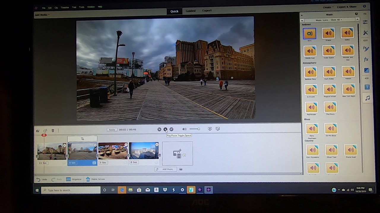Select the New York Night music score
Screen dimensions: 380x213
pos(349,89)
